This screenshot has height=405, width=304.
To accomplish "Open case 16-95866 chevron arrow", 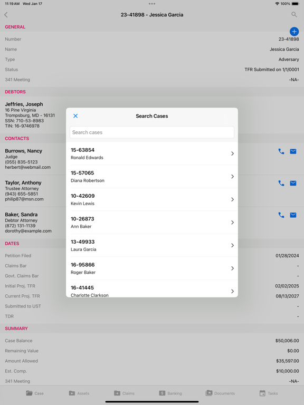I will coord(232,268).
